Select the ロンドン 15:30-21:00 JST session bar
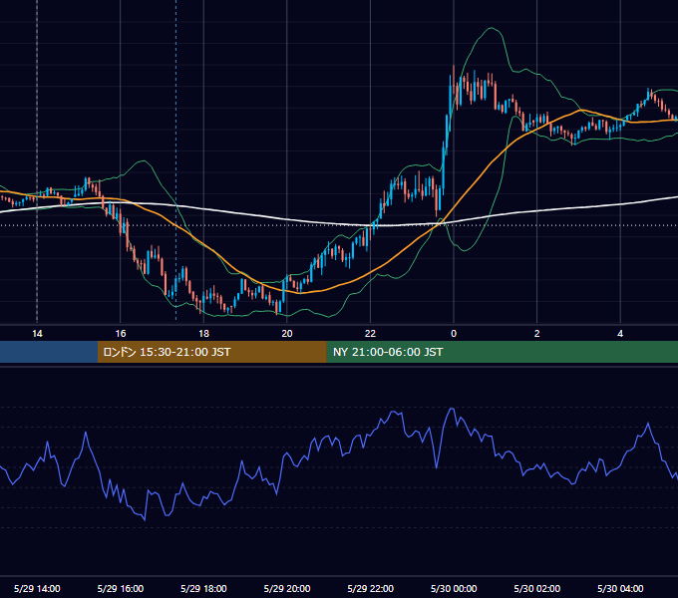Viewport: 678px width, 598px height. point(211,352)
